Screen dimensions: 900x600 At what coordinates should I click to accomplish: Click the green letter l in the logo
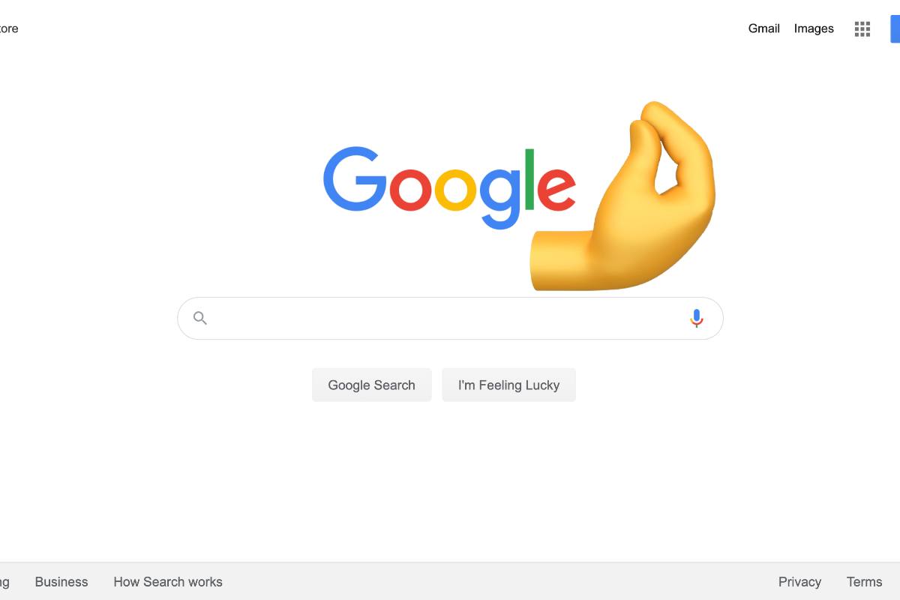tap(529, 179)
